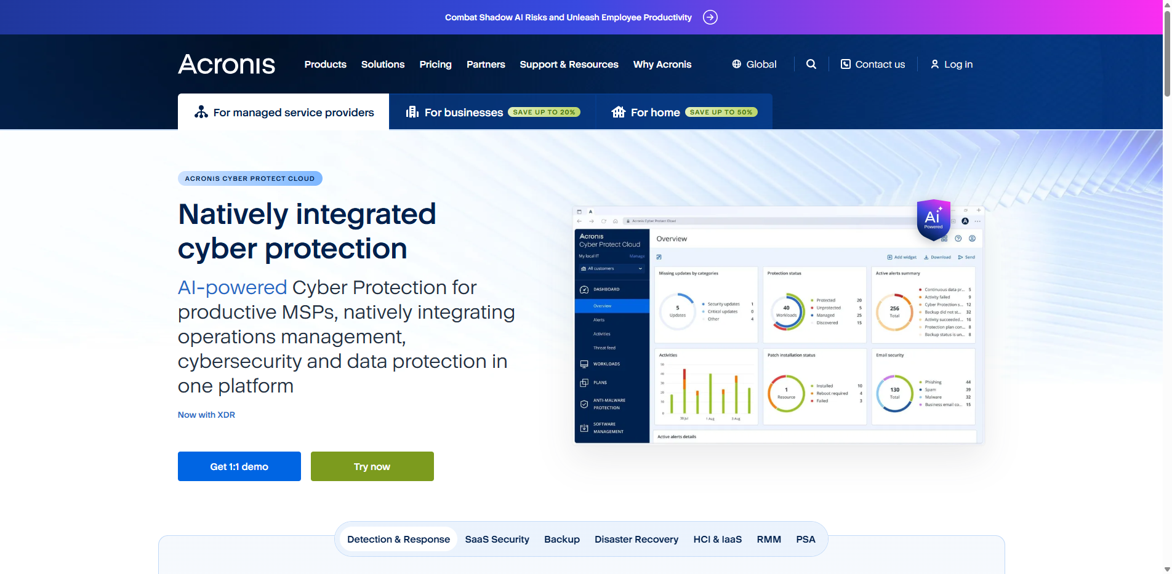Click the Shadow AI banner arrow
Screen dimensions: 1172x574
tap(710, 17)
